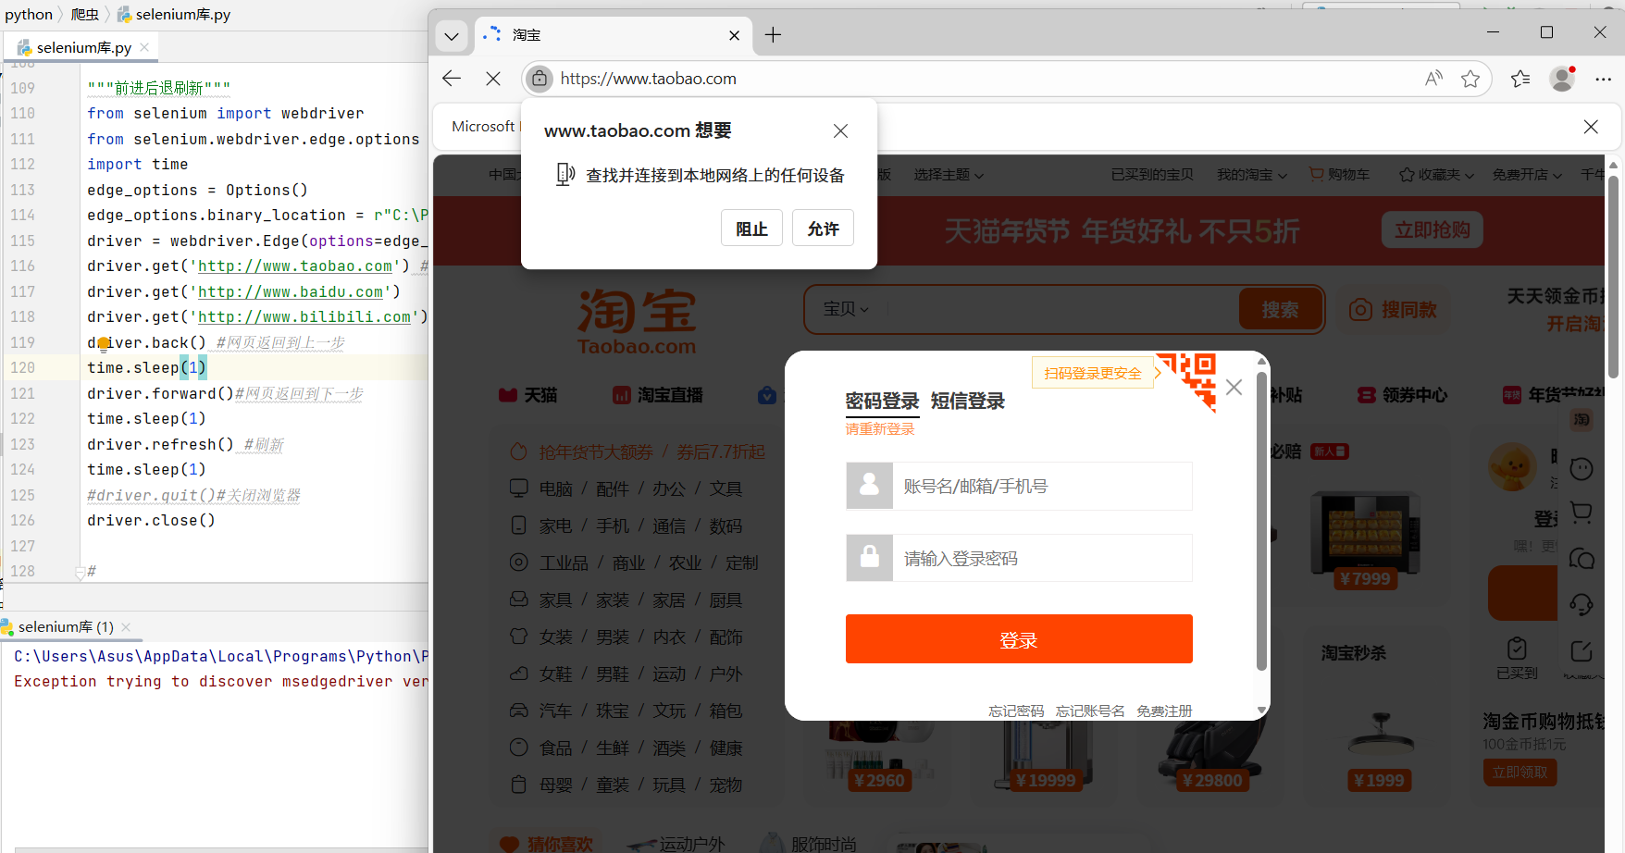Open the 淘 icon in right sidebar

[1582, 419]
